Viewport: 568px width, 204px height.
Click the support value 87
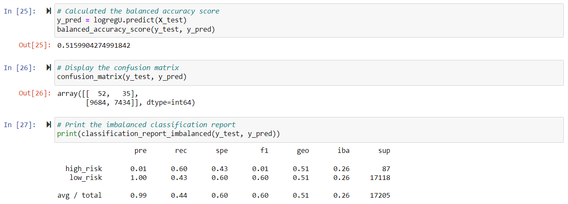[x=386, y=169]
